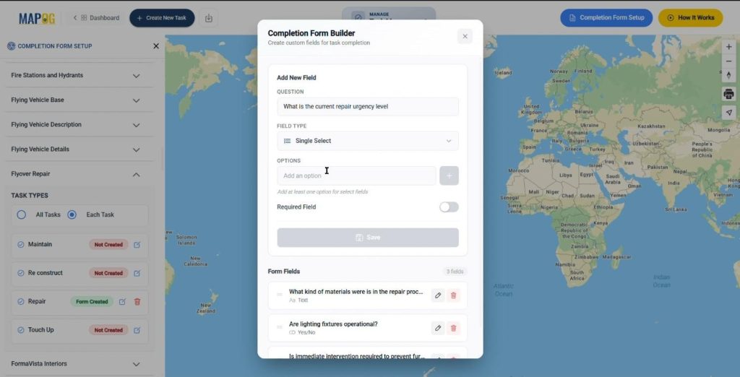Click the Not Created badge for Touch Up
The width and height of the screenshot is (740, 377).
[x=108, y=330]
